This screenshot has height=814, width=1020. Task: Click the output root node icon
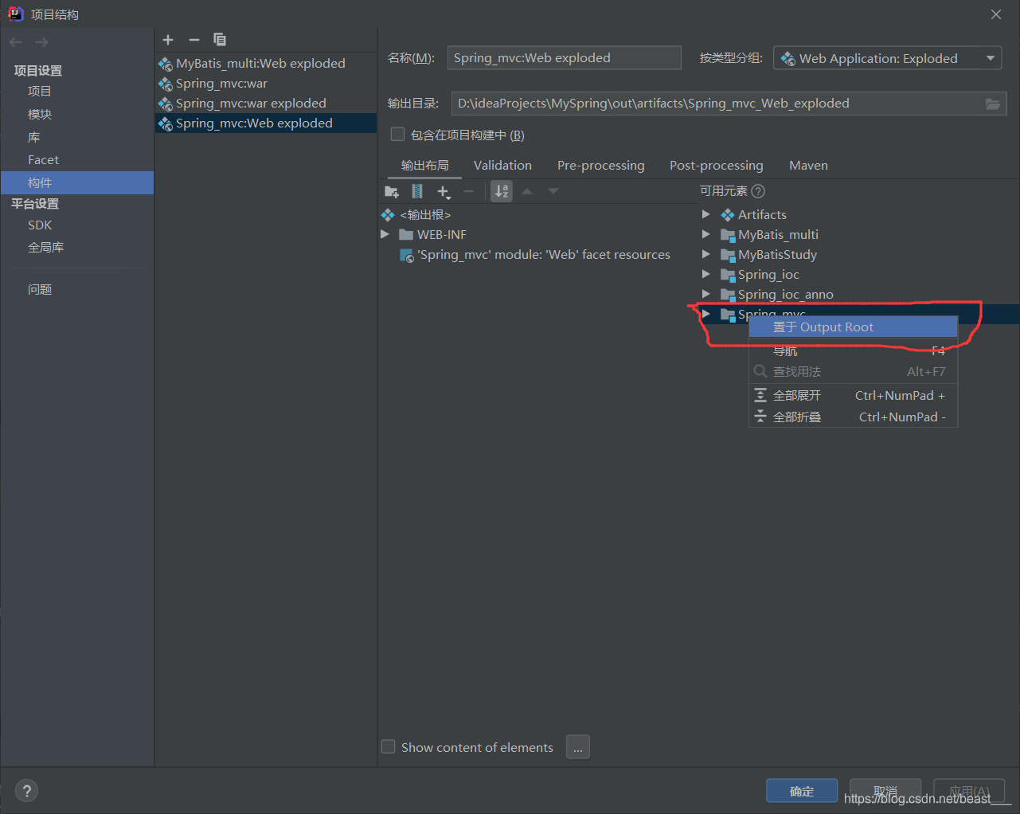(388, 215)
